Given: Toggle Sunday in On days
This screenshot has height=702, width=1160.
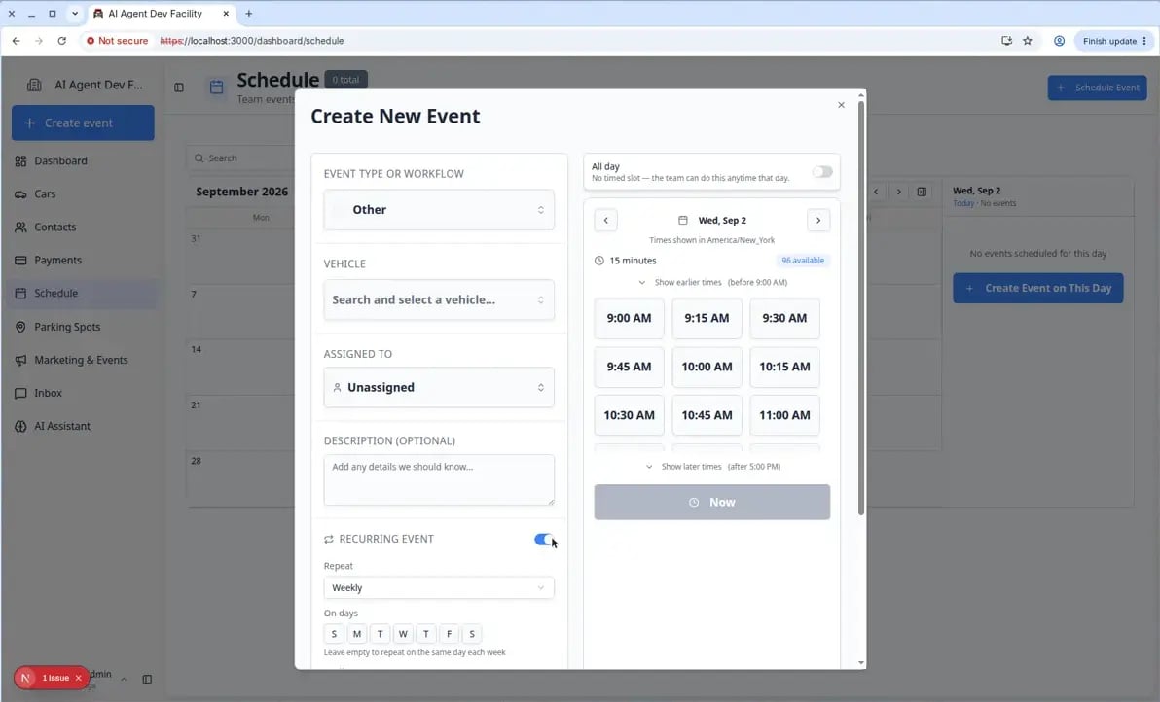Looking at the screenshot, I should (334, 634).
